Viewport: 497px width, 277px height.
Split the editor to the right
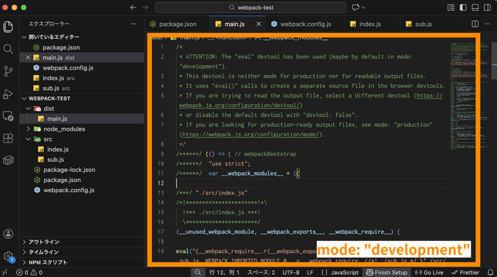475,24
